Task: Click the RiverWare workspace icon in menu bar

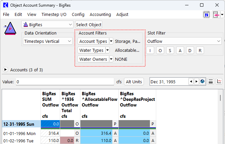Action: (x=207, y=15)
